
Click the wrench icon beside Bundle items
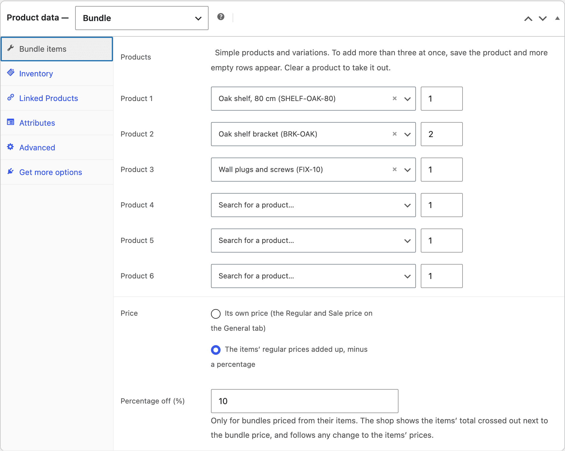[11, 48]
